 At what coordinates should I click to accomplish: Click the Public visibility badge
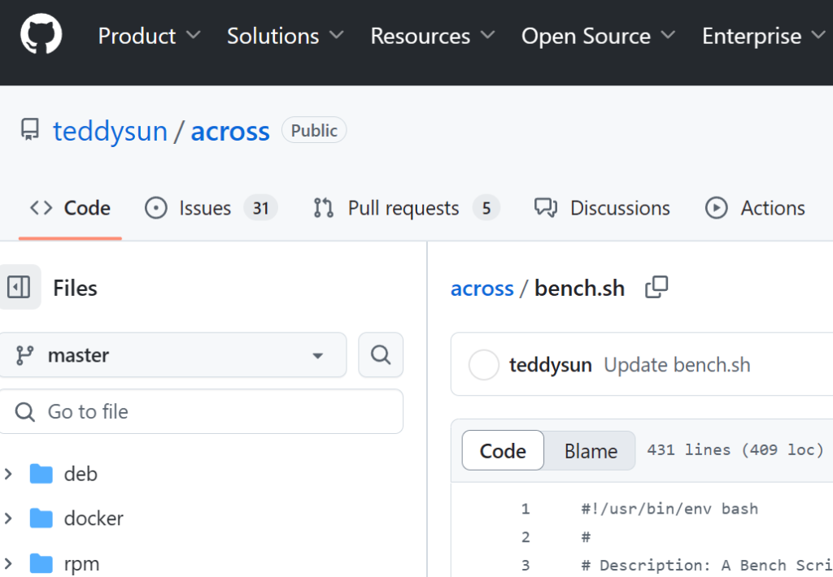pyautogui.click(x=314, y=130)
